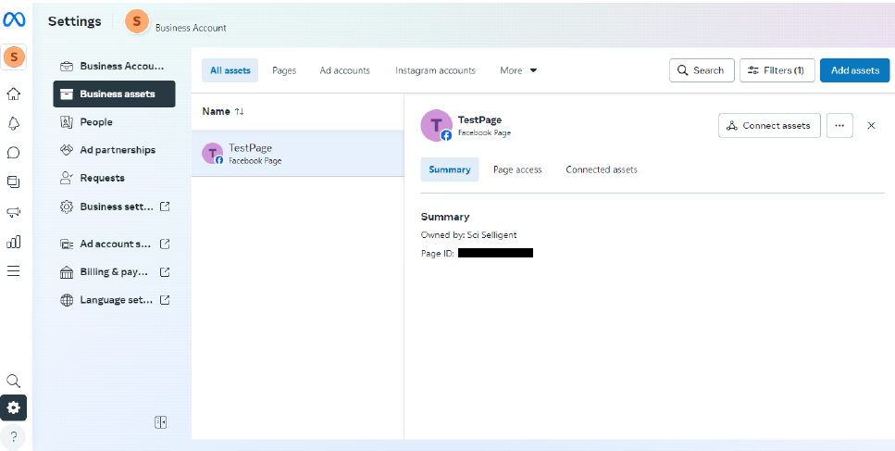Open the three-dot options menu for TestPage
The height and width of the screenshot is (451, 895).
pos(839,125)
